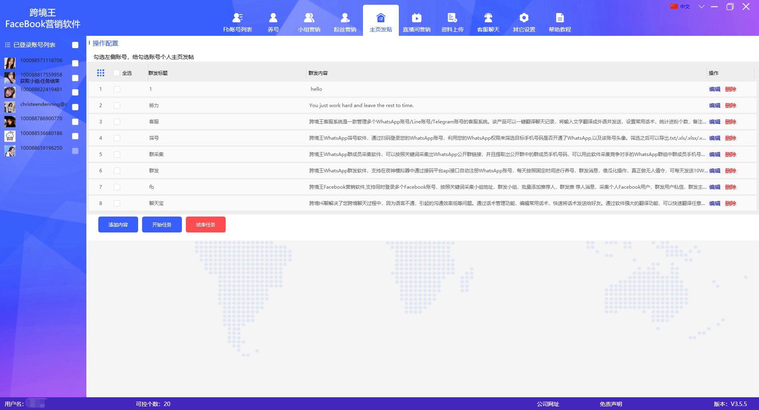Select account 100088571118706 checkbox
Screen dimensions: 759x410
75,63
